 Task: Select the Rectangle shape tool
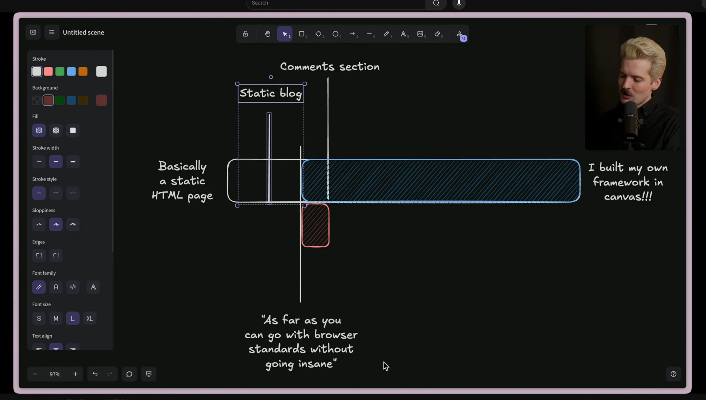click(302, 34)
